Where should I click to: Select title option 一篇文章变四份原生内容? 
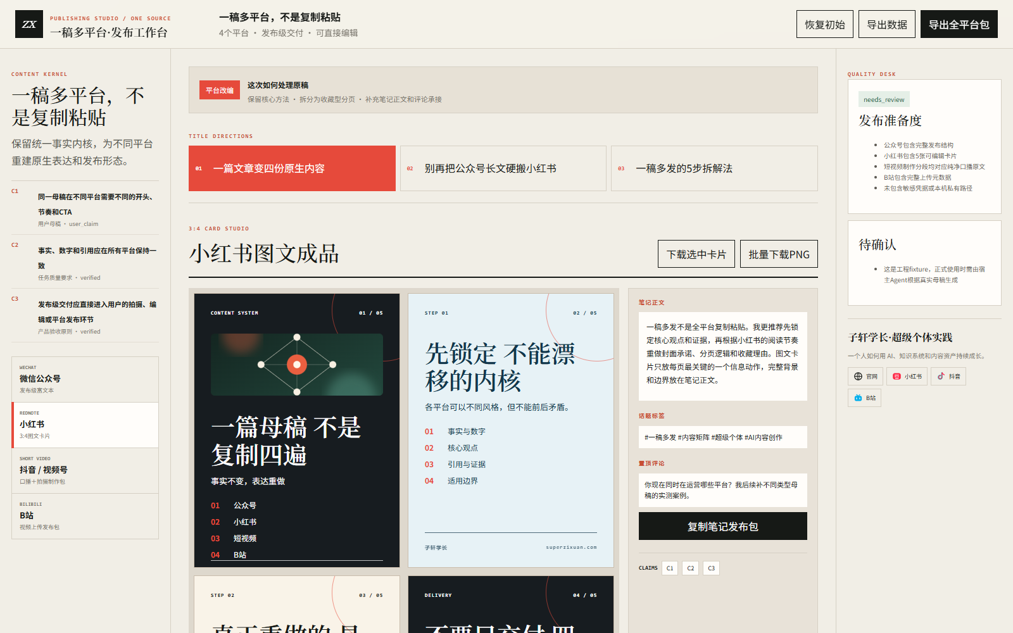pyautogui.click(x=292, y=168)
